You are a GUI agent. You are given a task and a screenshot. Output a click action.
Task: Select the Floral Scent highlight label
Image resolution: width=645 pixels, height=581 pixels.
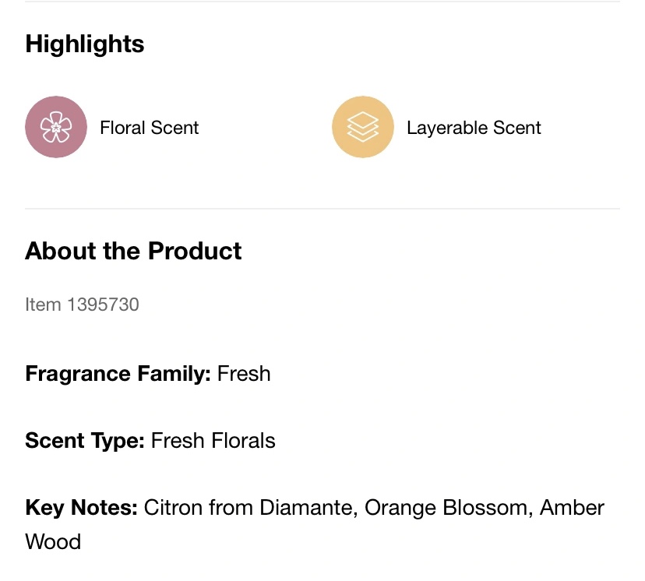(x=150, y=128)
